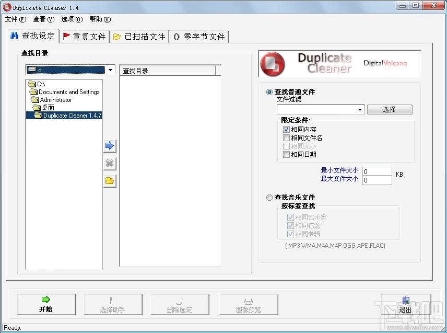Open the 帮助(H) menu
The image size is (447, 333).
[x=100, y=19]
